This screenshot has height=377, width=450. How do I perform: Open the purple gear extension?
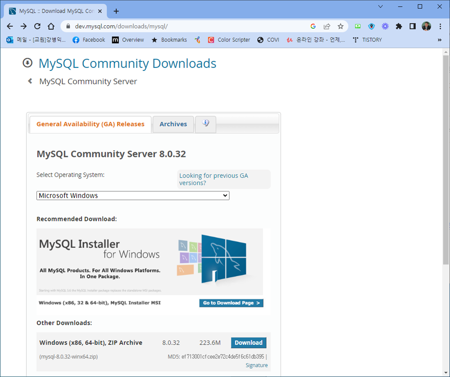385,26
